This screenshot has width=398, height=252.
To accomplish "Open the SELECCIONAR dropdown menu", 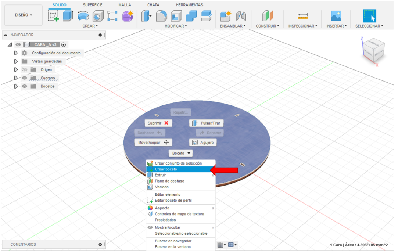I will pos(369,26).
